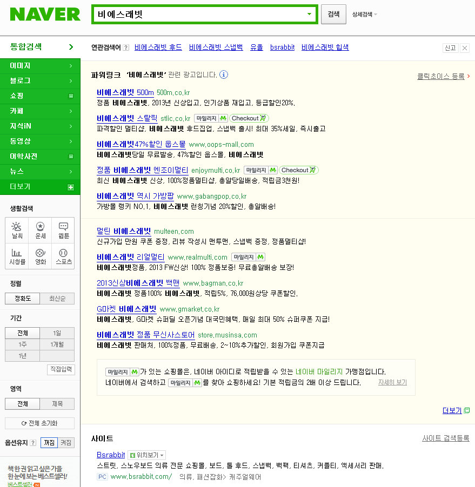Click the plus icon on 더보기 menu
The width and height of the screenshot is (475, 487).
point(71,187)
